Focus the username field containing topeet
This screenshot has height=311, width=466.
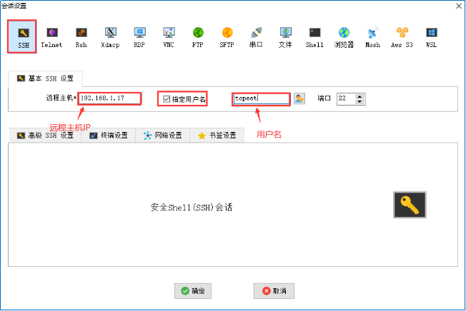pyautogui.click(x=261, y=98)
